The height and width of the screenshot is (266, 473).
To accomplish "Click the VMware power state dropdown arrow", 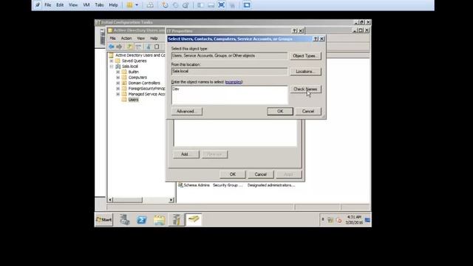I will tap(137, 5).
